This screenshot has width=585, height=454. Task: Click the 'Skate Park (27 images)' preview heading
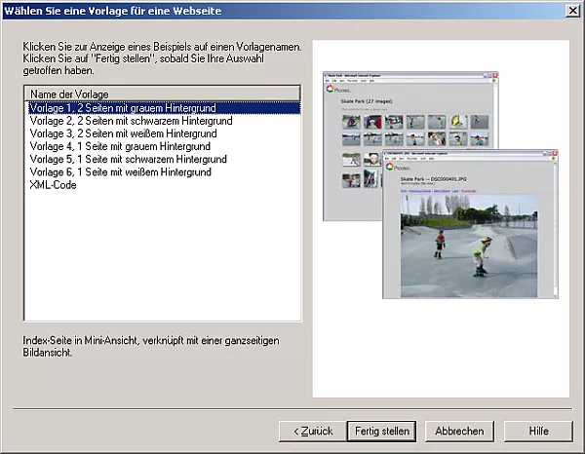(x=369, y=101)
